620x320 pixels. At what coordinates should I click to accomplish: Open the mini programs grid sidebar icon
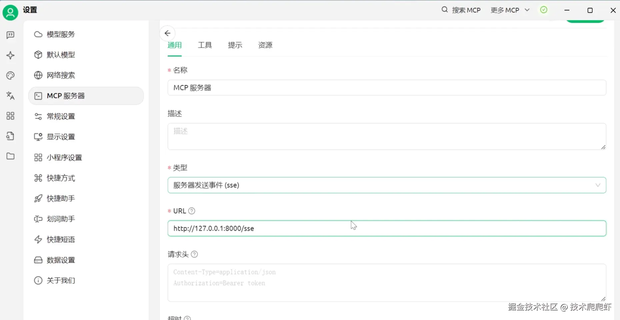point(10,116)
